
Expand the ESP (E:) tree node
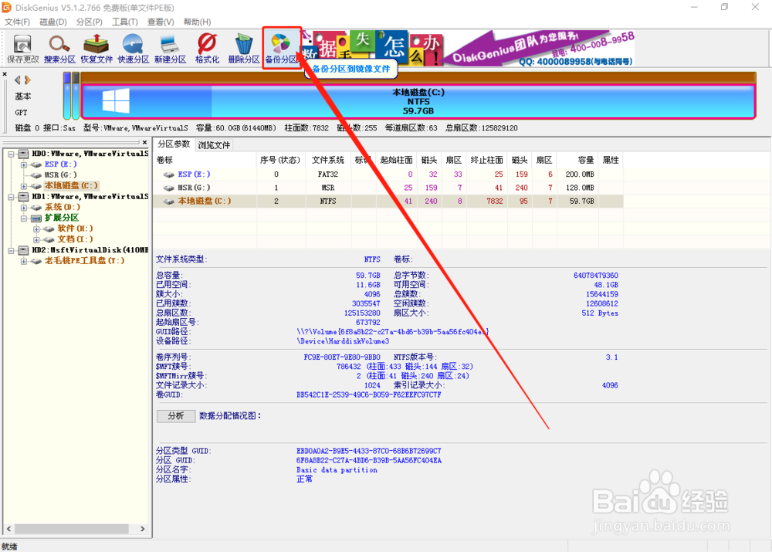(x=24, y=165)
